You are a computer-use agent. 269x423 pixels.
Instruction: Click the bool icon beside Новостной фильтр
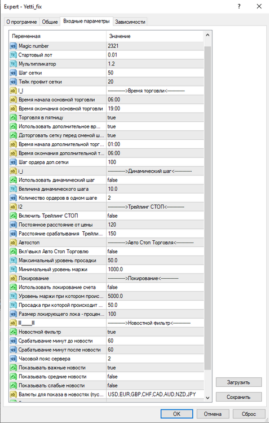pyautogui.click(x=13, y=332)
